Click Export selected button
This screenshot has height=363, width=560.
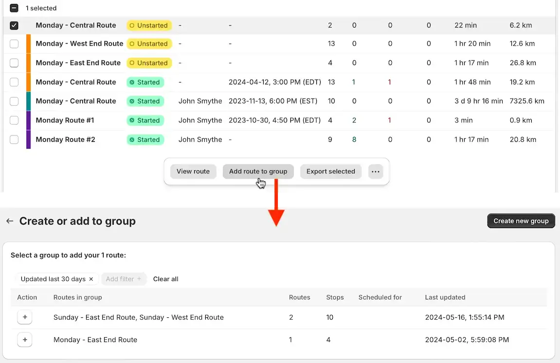pos(331,171)
